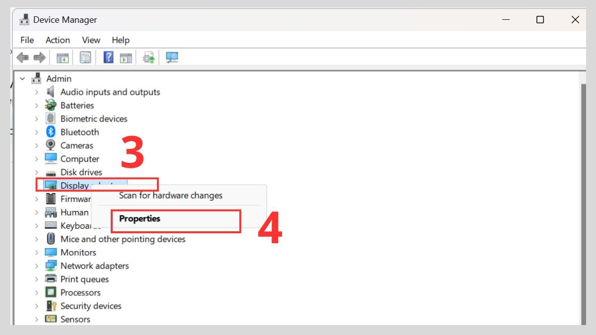Expand the Biometric devices chevron
The height and width of the screenshot is (335, 596).
pyautogui.click(x=36, y=119)
